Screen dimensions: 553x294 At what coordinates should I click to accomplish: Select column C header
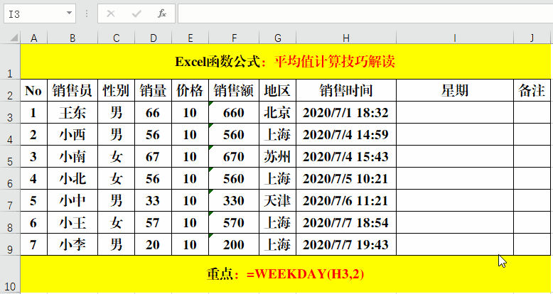117,38
